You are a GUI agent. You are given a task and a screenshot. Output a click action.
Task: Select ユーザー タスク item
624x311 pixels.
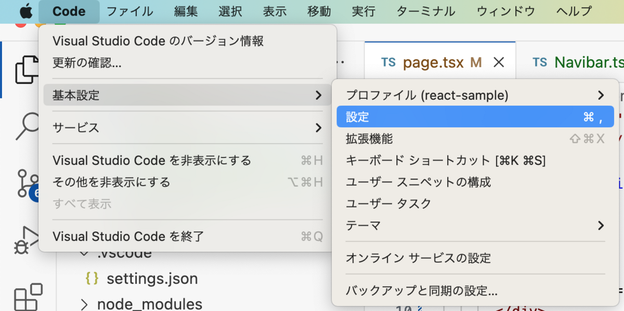475,204
